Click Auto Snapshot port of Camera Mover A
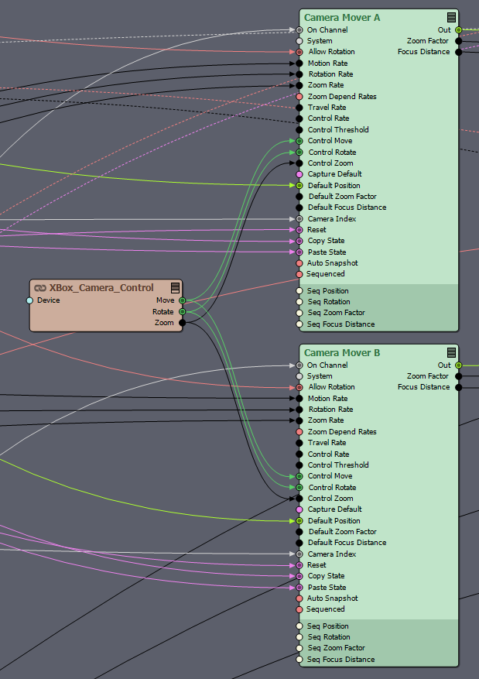Image resolution: width=479 pixels, height=679 pixels. click(x=299, y=263)
